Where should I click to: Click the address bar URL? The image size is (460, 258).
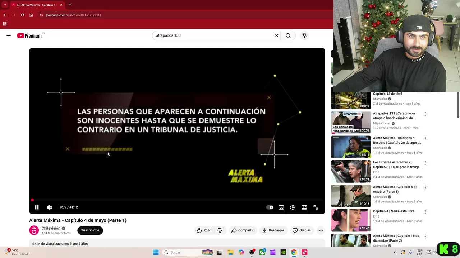73,15
